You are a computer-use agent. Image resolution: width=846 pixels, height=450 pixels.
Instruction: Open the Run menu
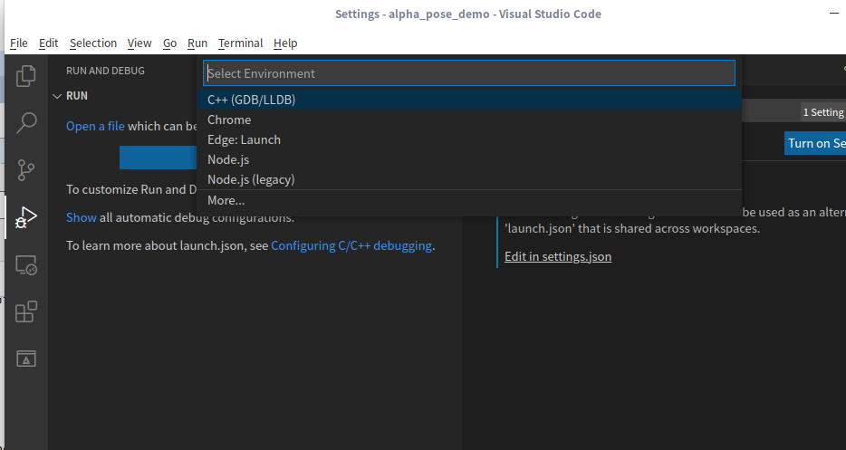pos(197,43)
